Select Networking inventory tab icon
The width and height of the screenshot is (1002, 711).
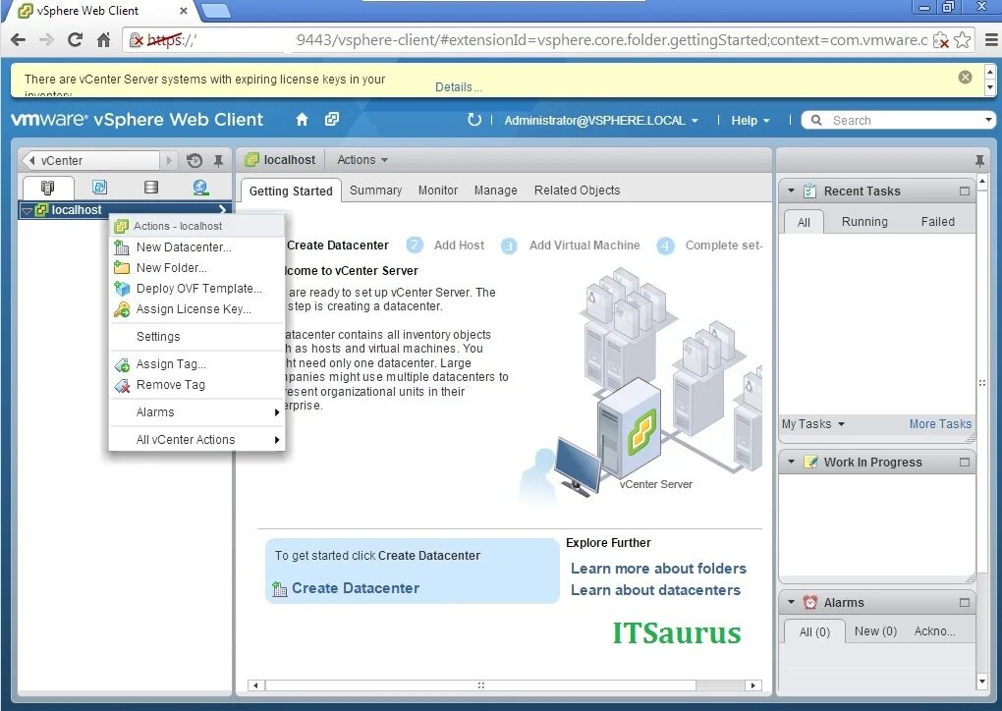[200, 188]
